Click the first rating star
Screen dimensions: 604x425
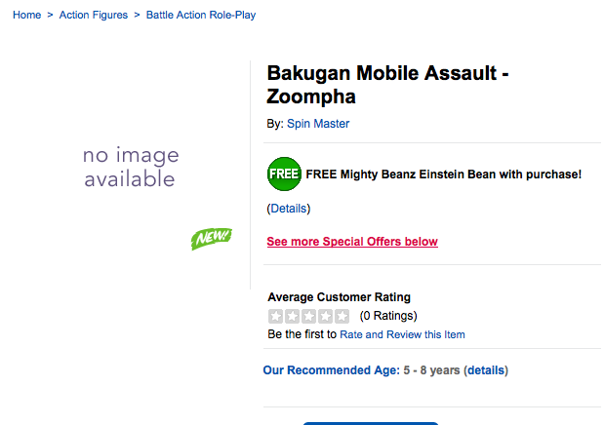(276, 316)
